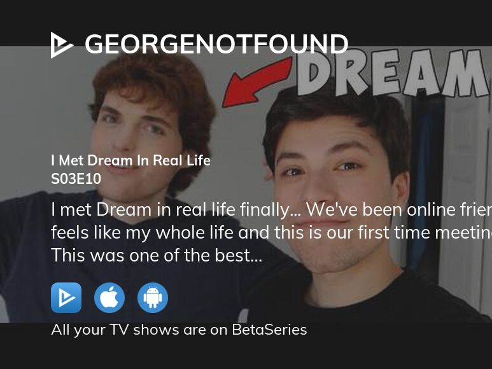Open the 'I Met Dream In Real Life' episode title
Image resolution: width=492 pixels, height=369 pixels.
coord(130,160)
